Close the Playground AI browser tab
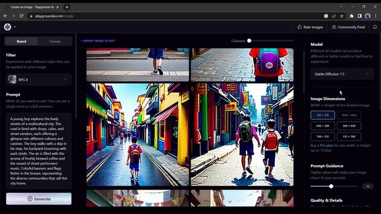 [58, 7]
